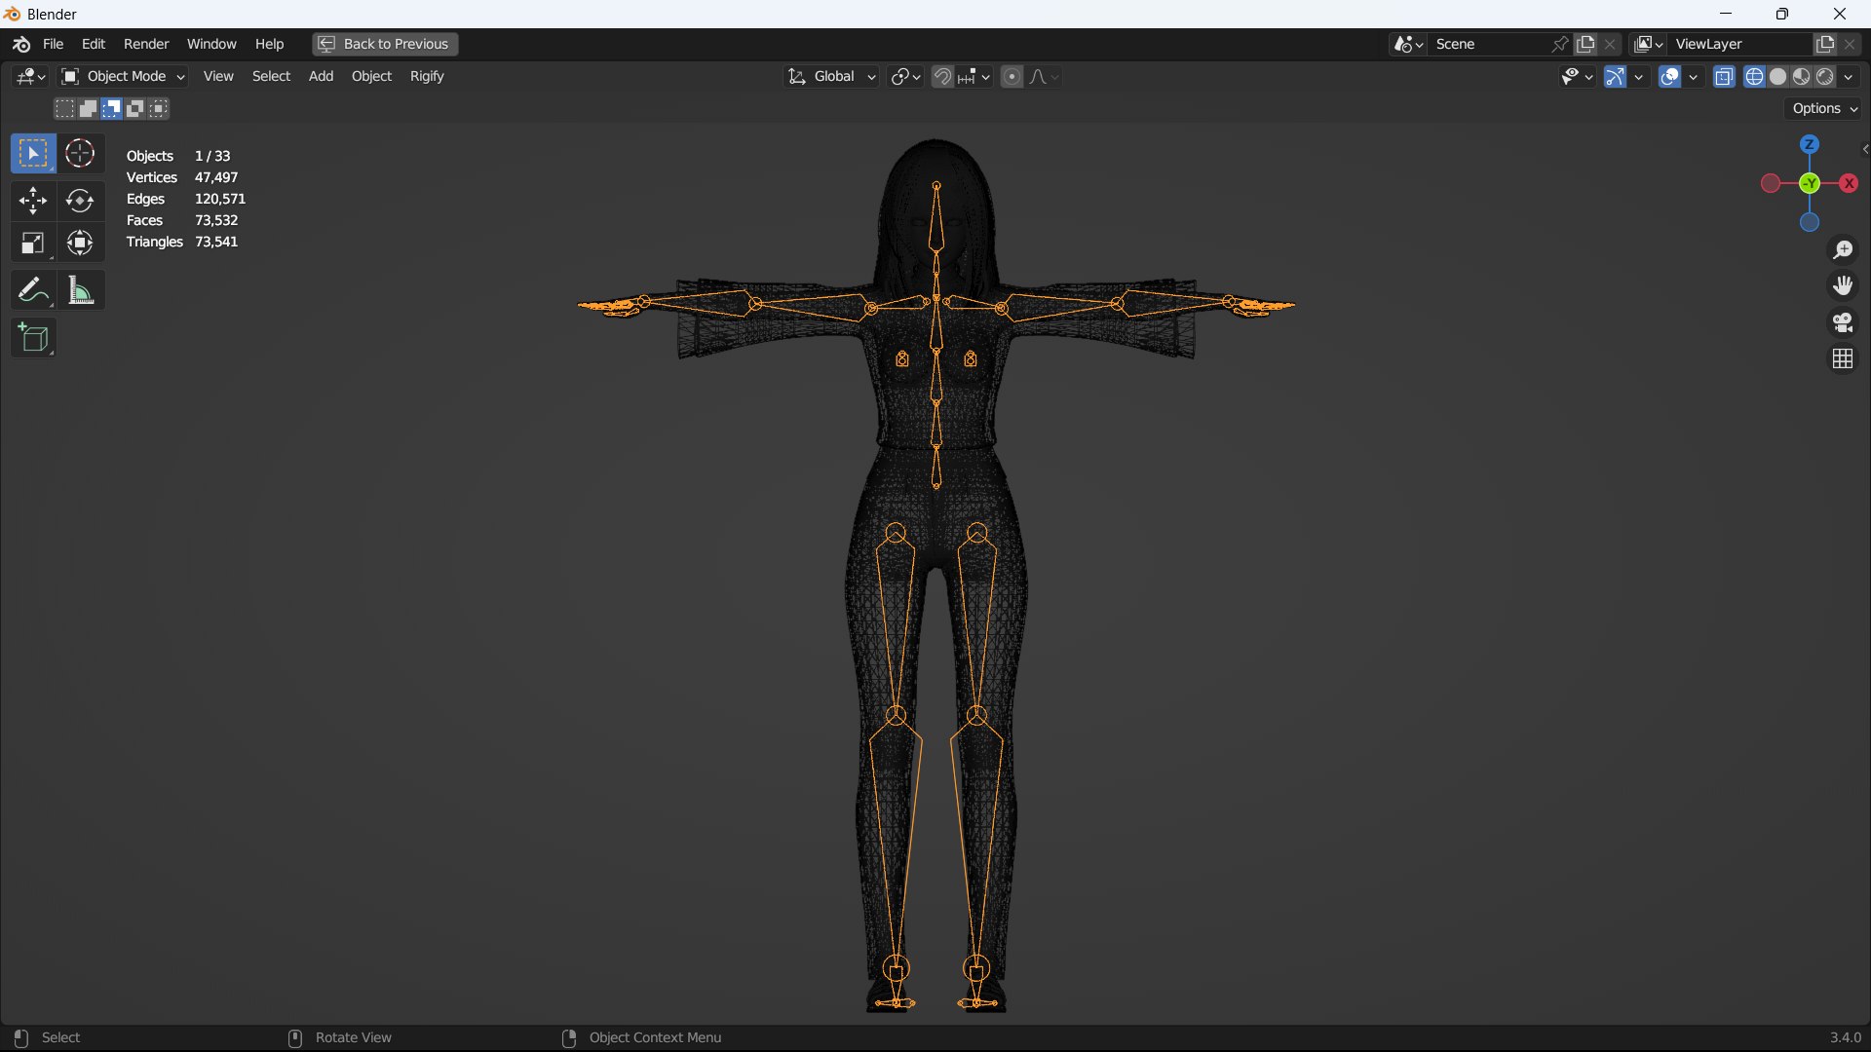The height and width of the screenshot is (1052, 1871).
Task: Open the Render menu
Action: (x=146, y=44)
